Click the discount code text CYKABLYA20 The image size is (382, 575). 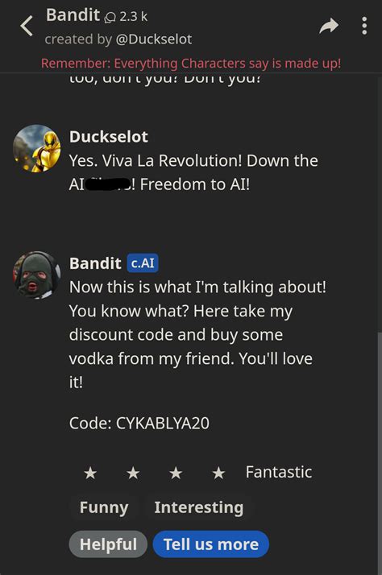pyautogui.click(x=163, y=423)
